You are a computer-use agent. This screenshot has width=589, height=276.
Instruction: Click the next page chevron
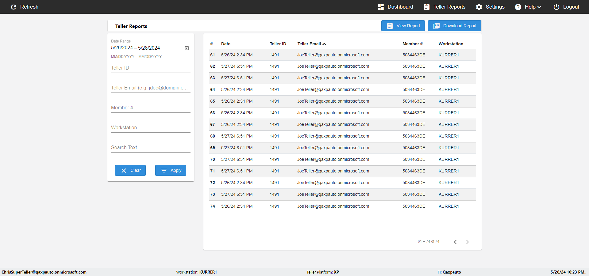click(468, 242)
